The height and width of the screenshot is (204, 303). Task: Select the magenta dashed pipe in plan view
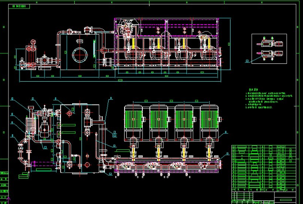44,164
